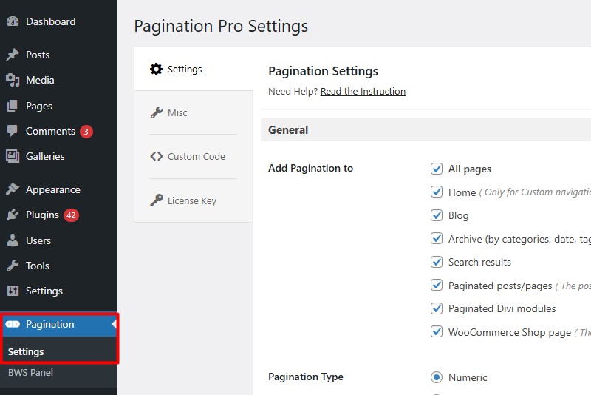Click the Pages stacked-sheets icon
The height and width of the screenshot is (395, 591).
pyautogui.click(x=13, y=106)
